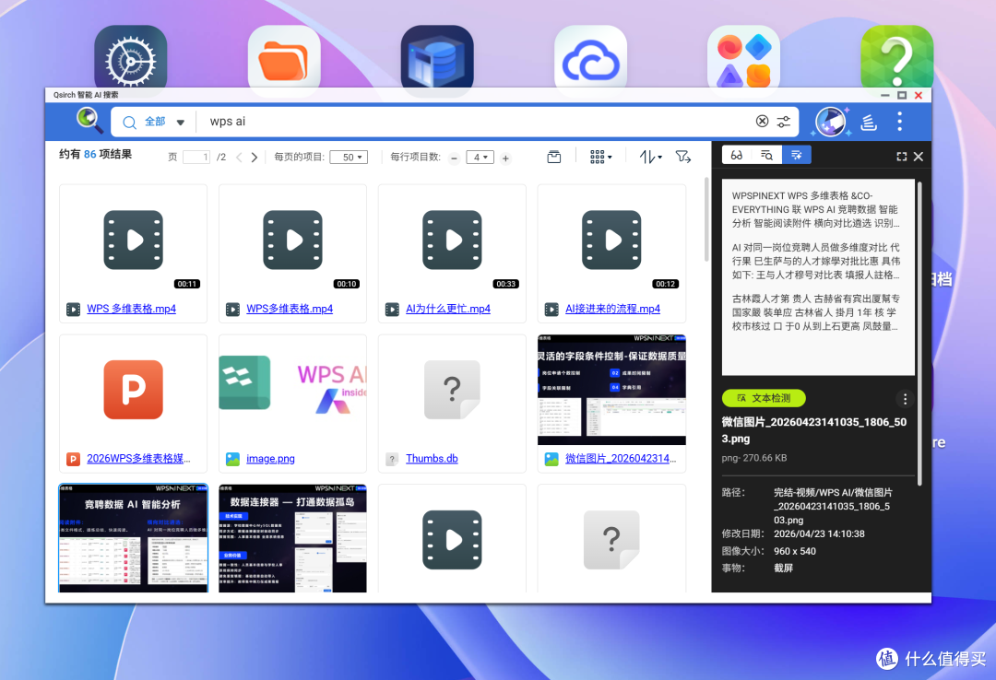The image size is (996, 680).
Task: Open 微信图片_2026042314 file link
Action: point(621,459)
